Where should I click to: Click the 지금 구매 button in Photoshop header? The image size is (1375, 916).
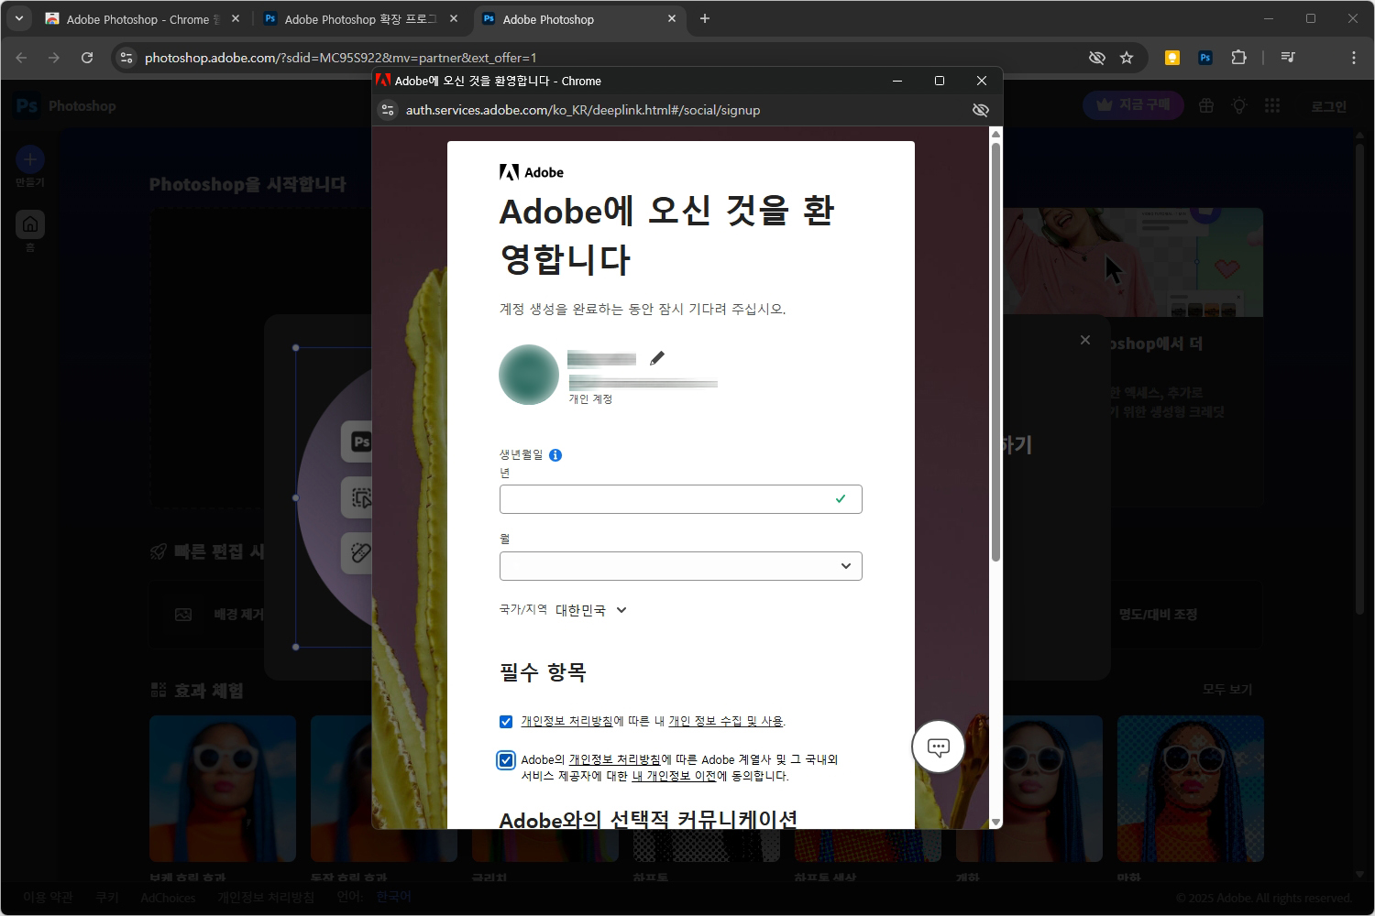[x=1134, y=105]
